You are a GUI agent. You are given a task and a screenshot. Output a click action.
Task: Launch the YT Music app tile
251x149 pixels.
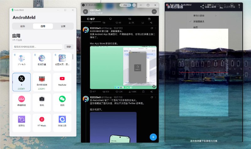tap(42, 123)
